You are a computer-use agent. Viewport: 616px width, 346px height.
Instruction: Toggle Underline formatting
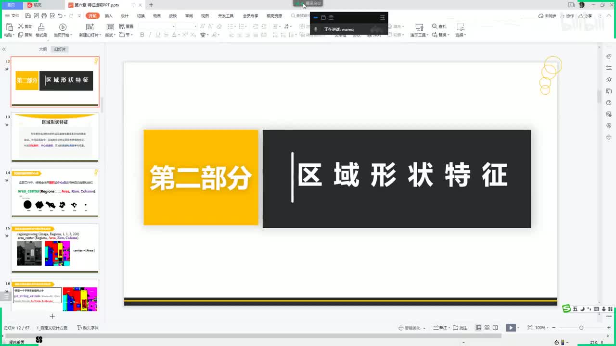(x=158, y=35)
